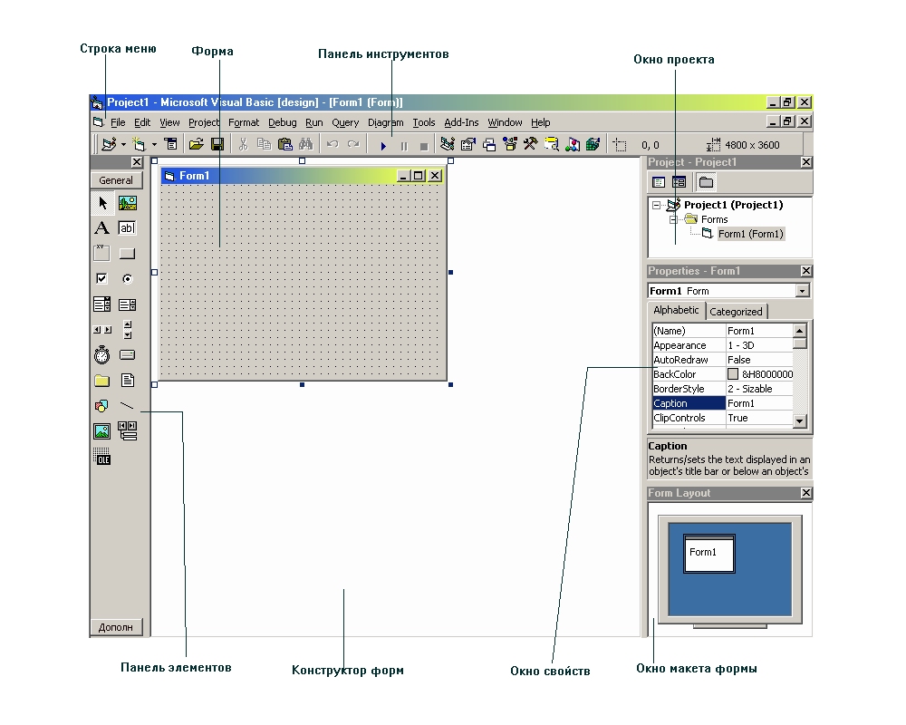906x725 pixels.
Task: Click the BackColor color swatch
Action: point(733,374)
